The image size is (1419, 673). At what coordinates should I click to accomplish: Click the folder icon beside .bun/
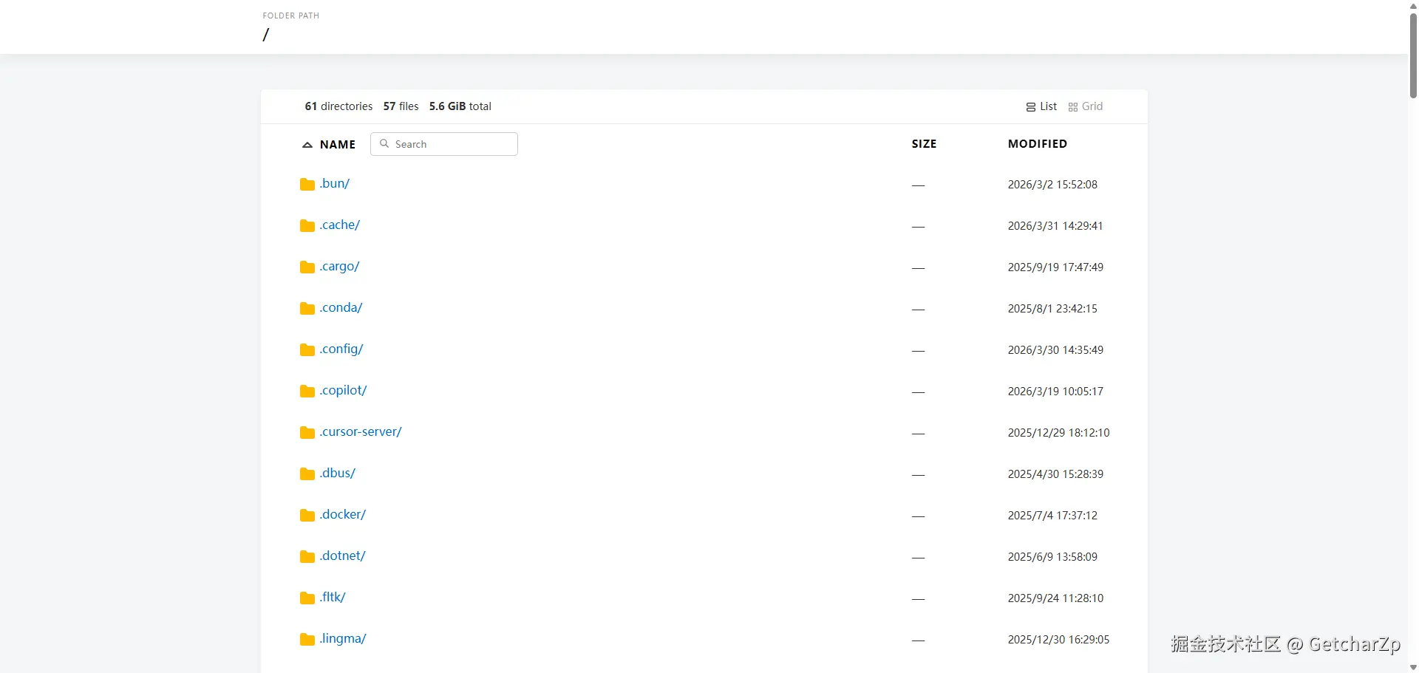307,184
